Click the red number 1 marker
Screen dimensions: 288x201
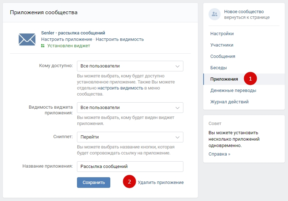[250, 79]
